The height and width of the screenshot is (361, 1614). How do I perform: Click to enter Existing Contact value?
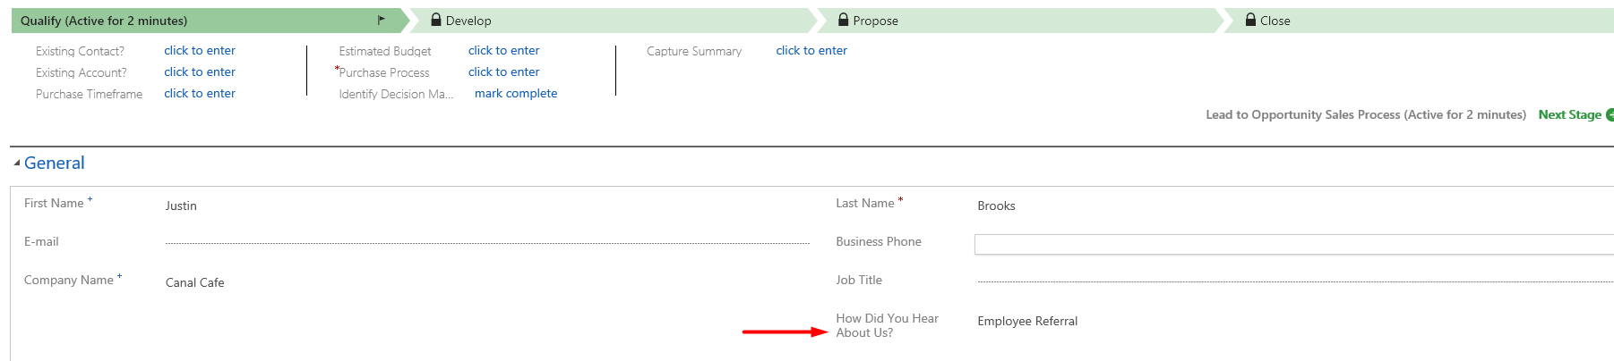tap(200, 50)
